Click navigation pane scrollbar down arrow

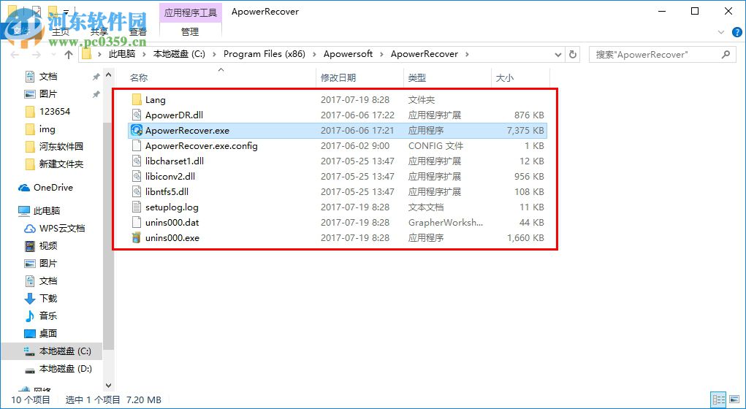pos(108,385)
